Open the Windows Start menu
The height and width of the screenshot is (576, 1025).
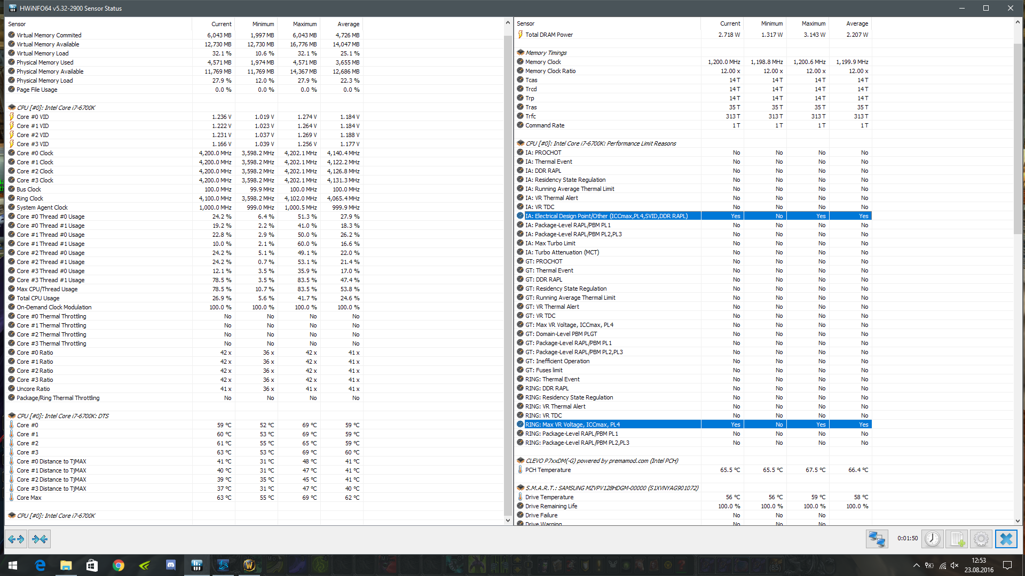click(x=13, y=565)
